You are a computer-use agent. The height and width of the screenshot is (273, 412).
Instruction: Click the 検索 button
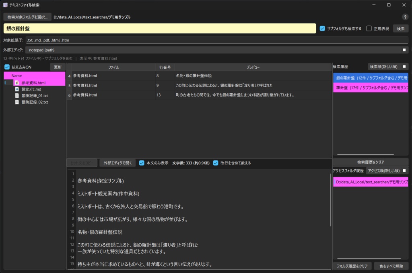401,29
